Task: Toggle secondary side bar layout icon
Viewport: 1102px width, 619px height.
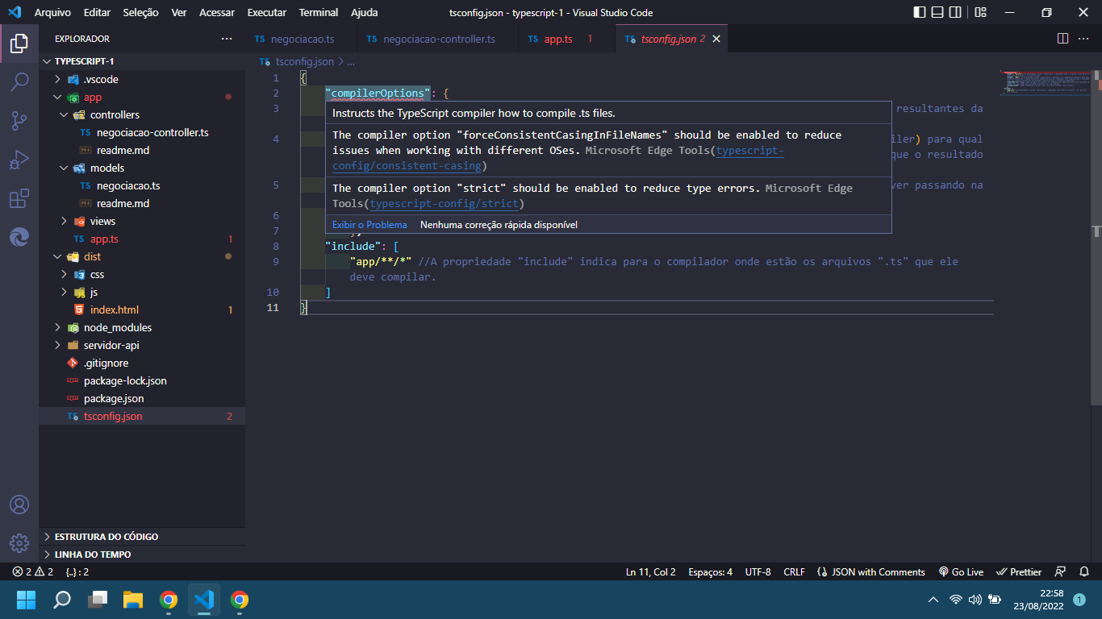Action: [x=956, y=13]
